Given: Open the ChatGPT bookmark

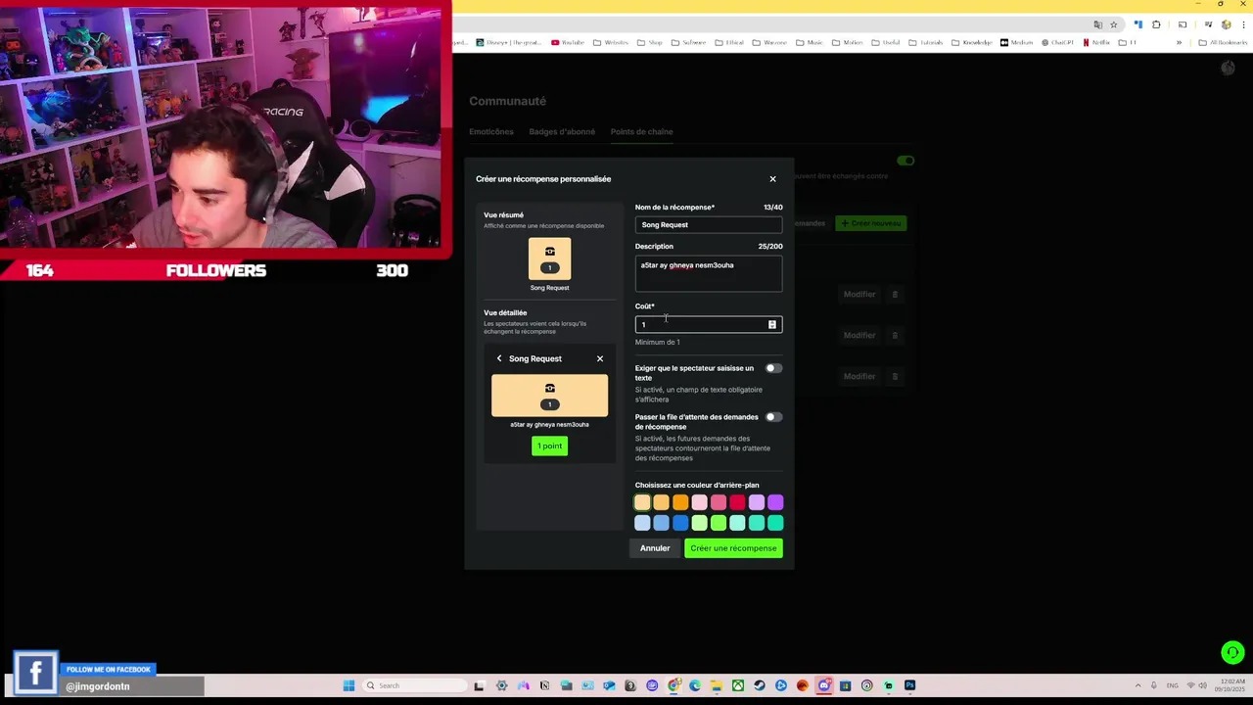Looking at the screenshot, I should 1057,42.
